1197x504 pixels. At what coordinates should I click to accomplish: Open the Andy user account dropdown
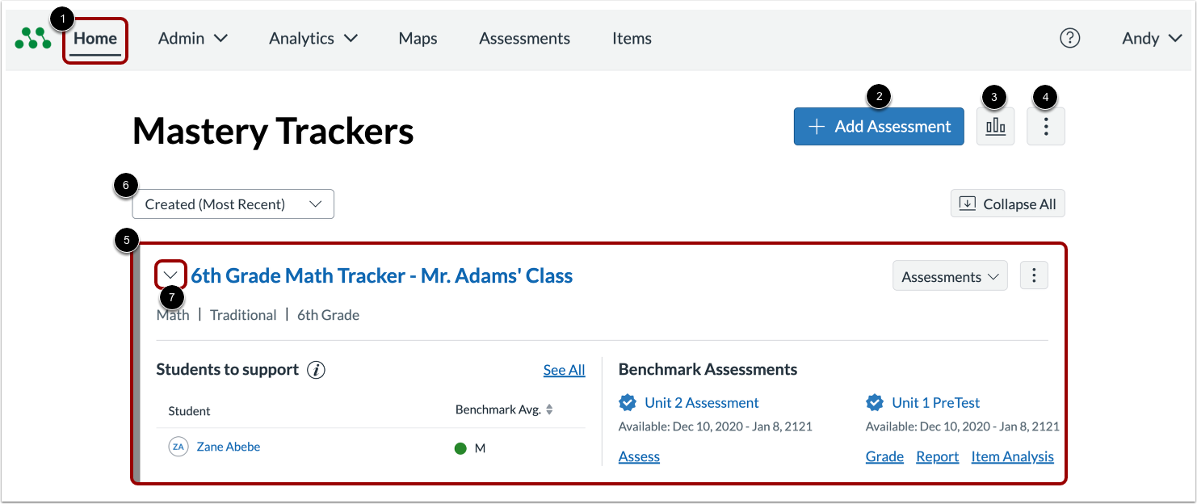point(1153,38)
